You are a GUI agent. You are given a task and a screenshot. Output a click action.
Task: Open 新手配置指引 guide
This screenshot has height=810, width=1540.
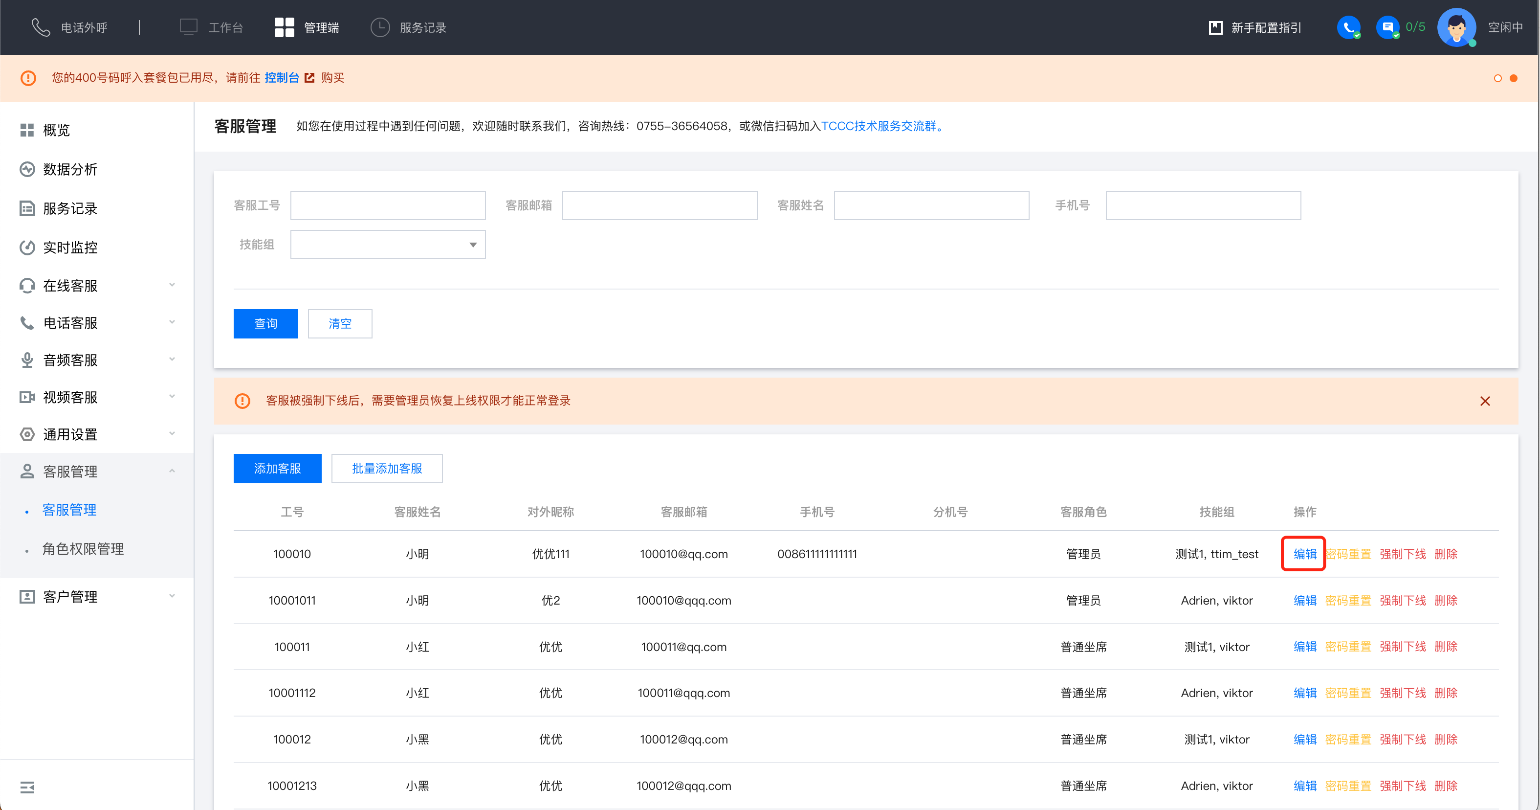click(x=1255, y=27)
